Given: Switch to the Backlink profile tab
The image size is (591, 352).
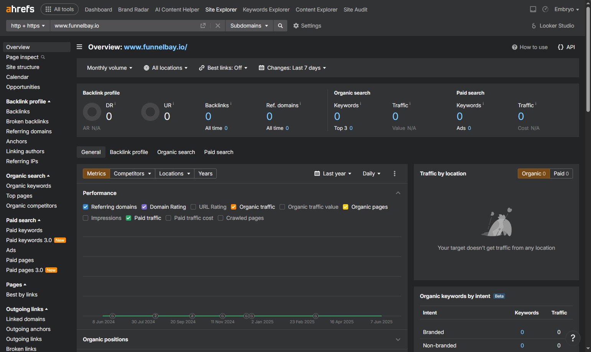Looking at the screenshot, I should click(129, 152).
